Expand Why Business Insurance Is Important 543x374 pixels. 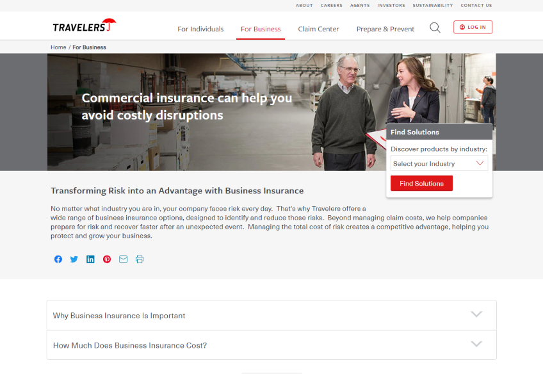coord(271,315)
